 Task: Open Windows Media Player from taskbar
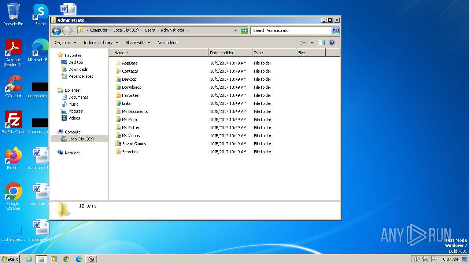coord(54,259)
